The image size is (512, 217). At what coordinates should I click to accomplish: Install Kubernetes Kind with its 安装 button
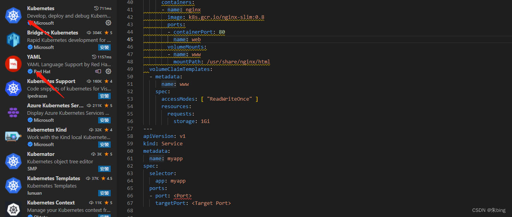(104, 145)
